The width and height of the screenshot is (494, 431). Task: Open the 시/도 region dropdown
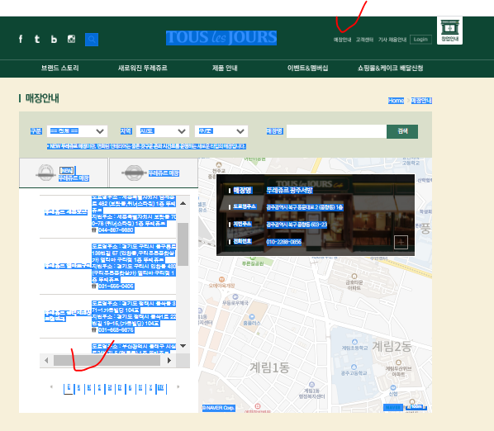point(163,131)
